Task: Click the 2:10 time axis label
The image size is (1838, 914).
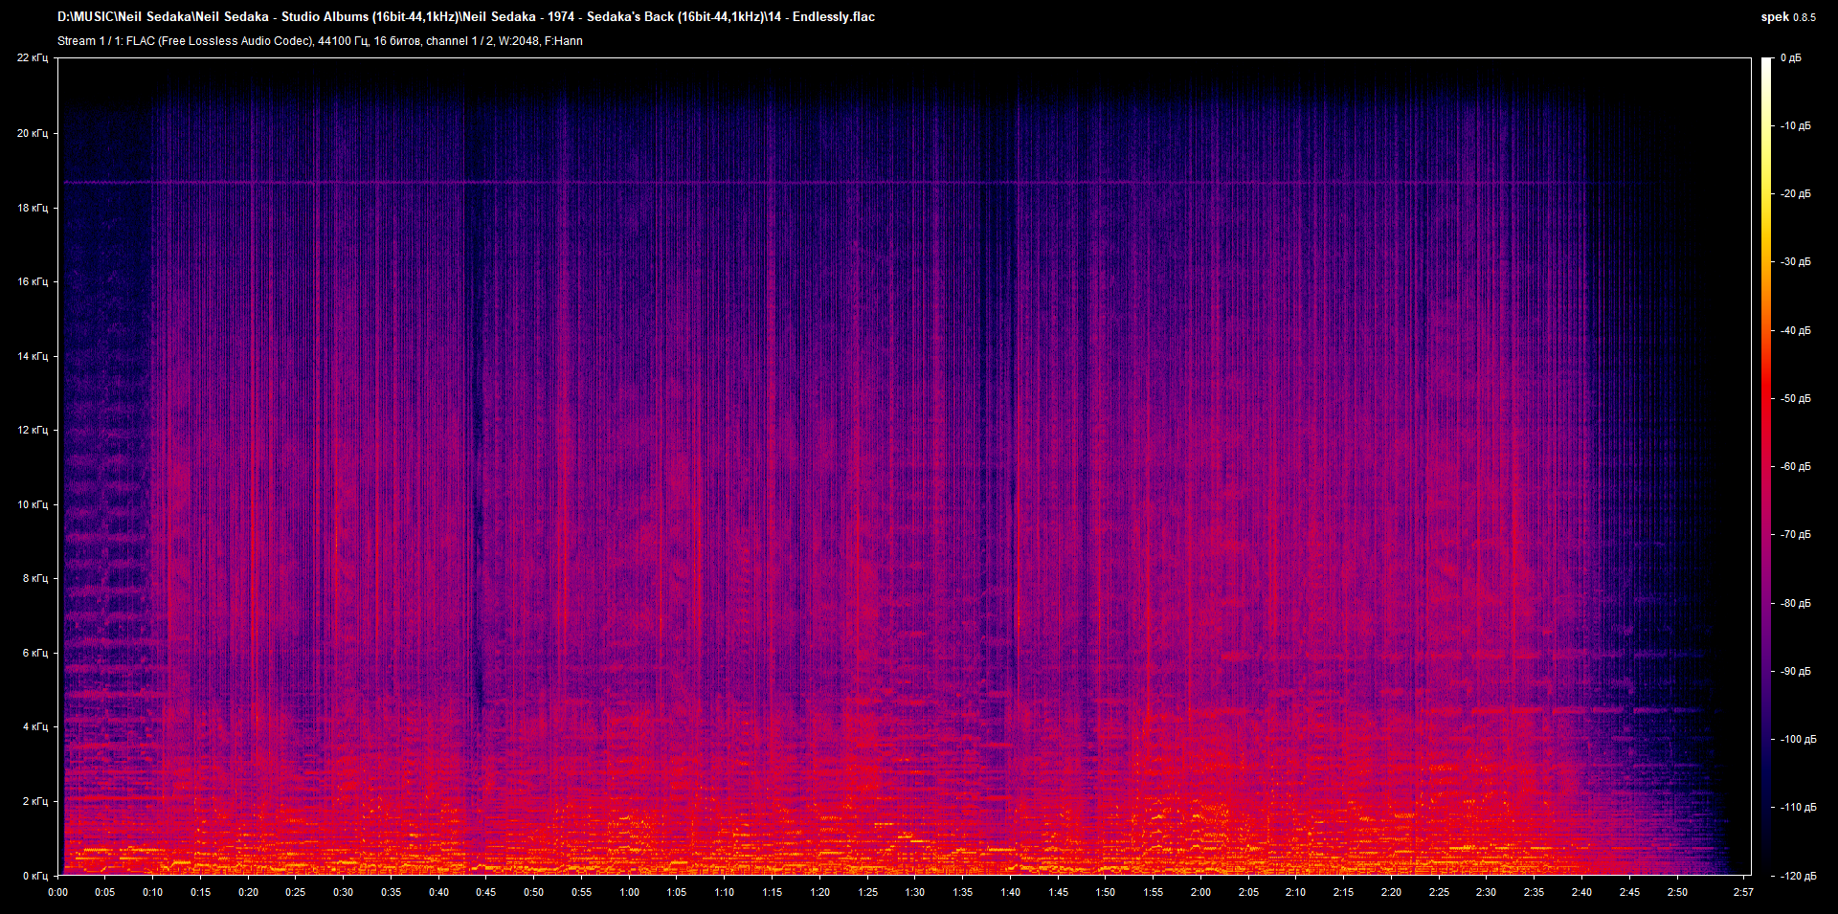Action: (x=1295, y=893)
